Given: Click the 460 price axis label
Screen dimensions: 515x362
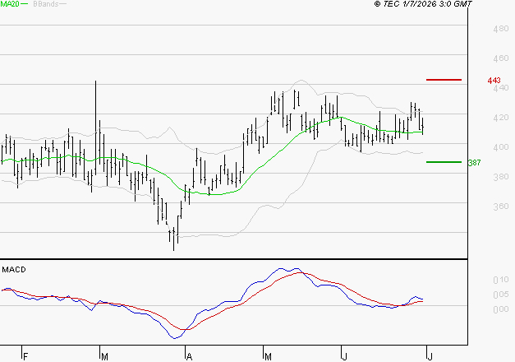Looking at the screenshot, I should tap(501, 58).
